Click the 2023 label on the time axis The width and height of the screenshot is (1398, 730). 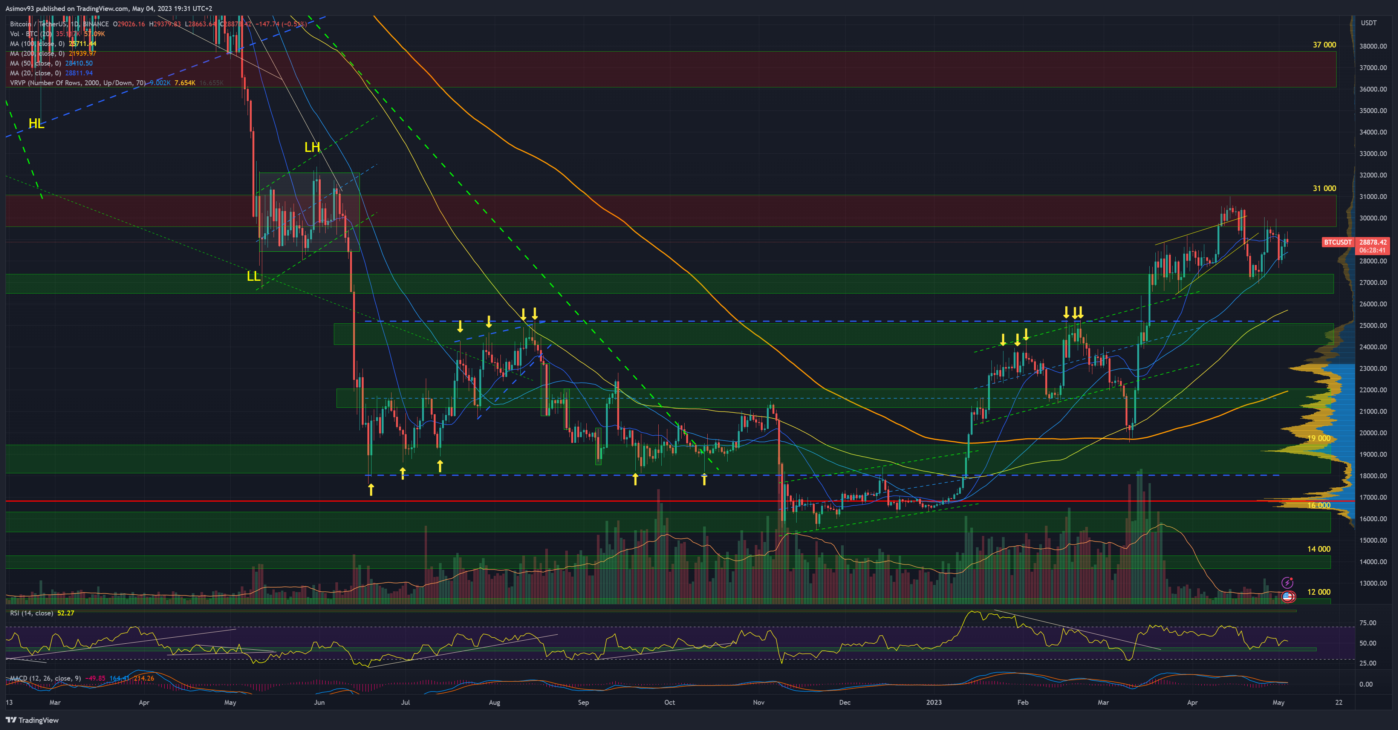coord(933,702)
